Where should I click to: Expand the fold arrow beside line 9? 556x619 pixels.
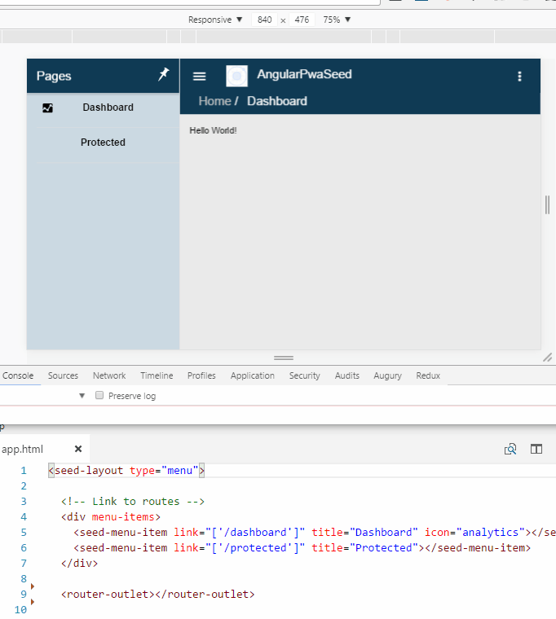point(33,586)
